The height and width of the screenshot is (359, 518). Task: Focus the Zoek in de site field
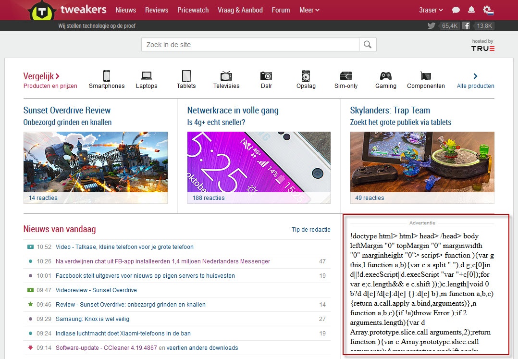pos(250,45)
